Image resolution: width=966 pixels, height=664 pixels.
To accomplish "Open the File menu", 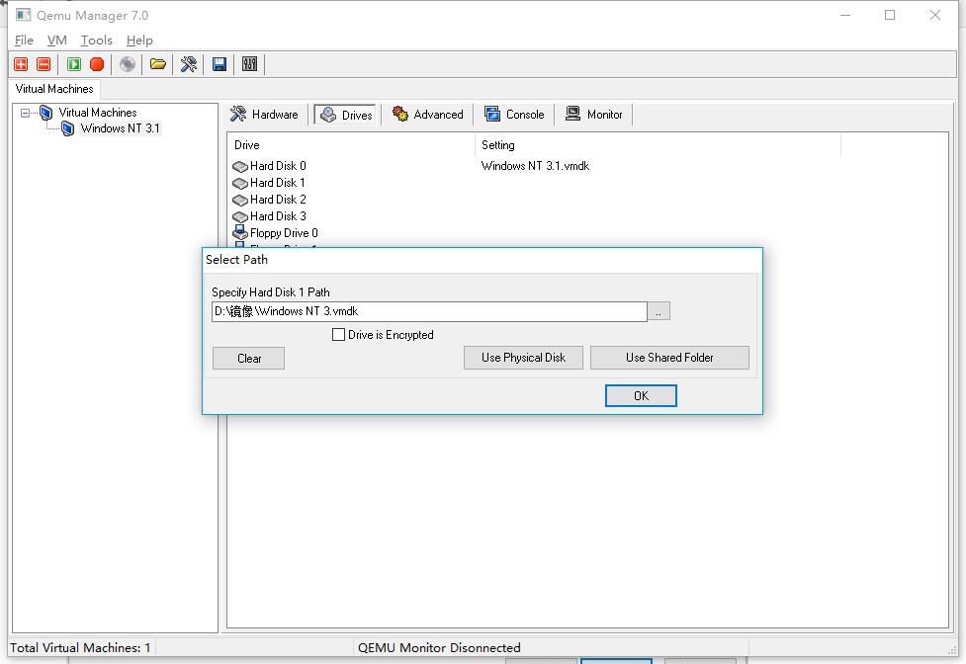I will tap(24, 40).
